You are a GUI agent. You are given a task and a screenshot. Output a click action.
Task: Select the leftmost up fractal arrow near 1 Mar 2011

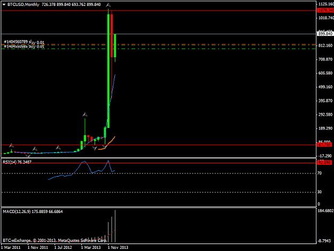click(x=12, y=146)
